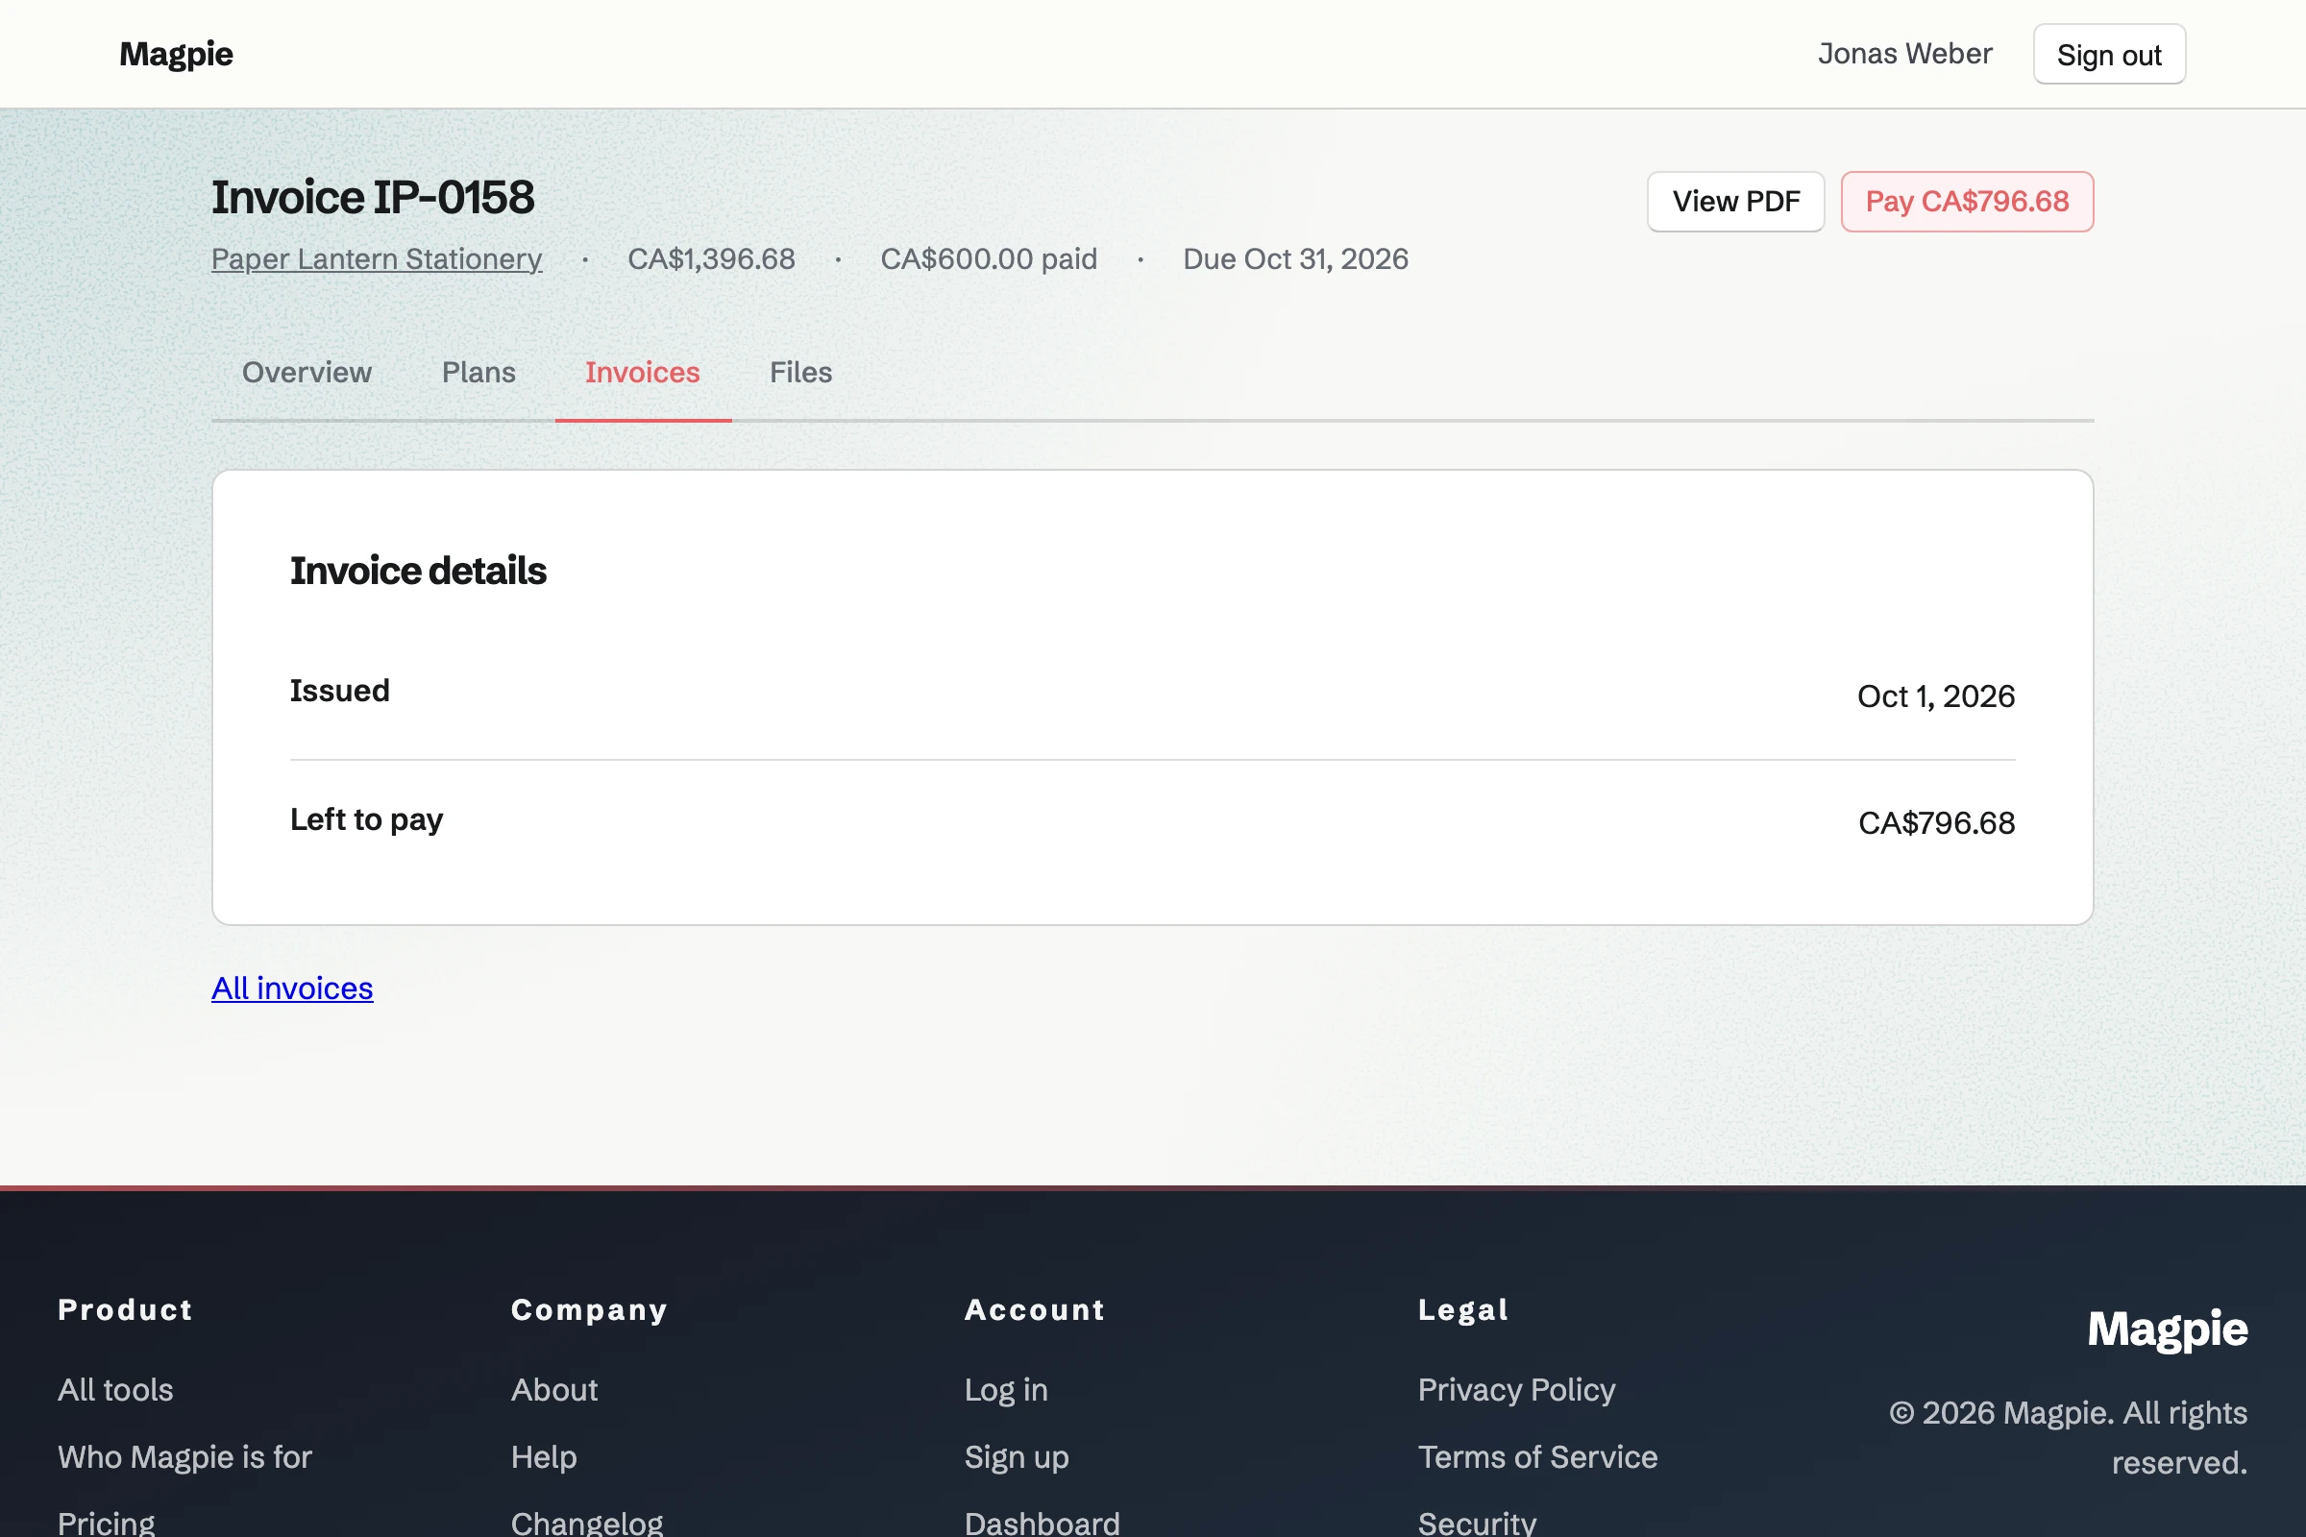Screen dimensions: 2306x1537
Task: Pay the CA$796.68 balance
Action: click(x=1967, y=202)
